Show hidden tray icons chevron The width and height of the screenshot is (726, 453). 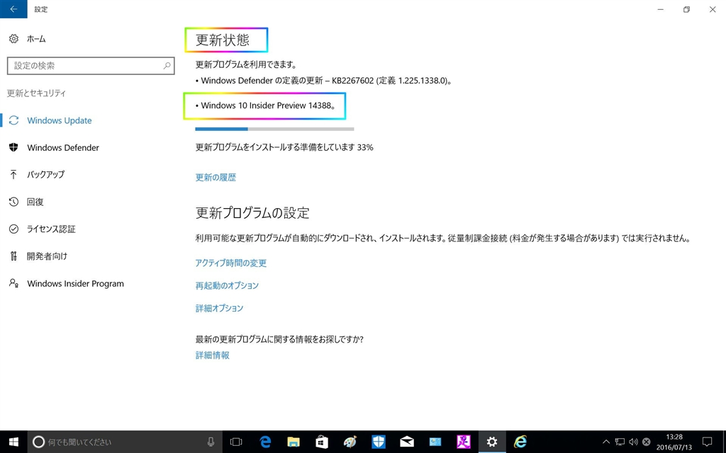tap(605, 442)
